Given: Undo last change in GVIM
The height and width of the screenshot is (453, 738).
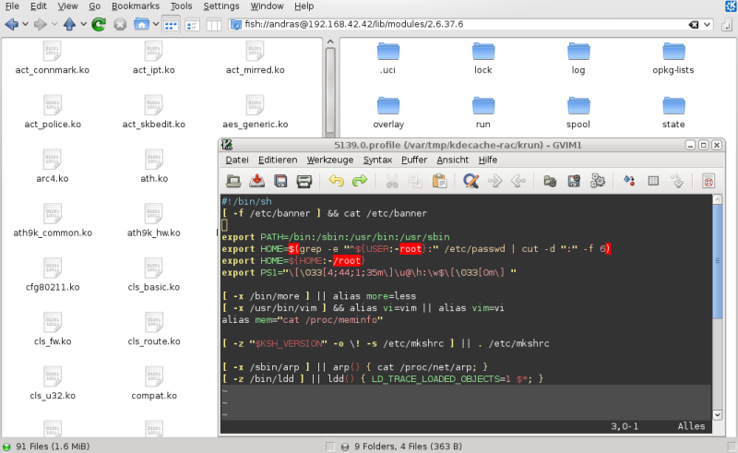Looking at the screenshot, I should (x=336, y=181).
